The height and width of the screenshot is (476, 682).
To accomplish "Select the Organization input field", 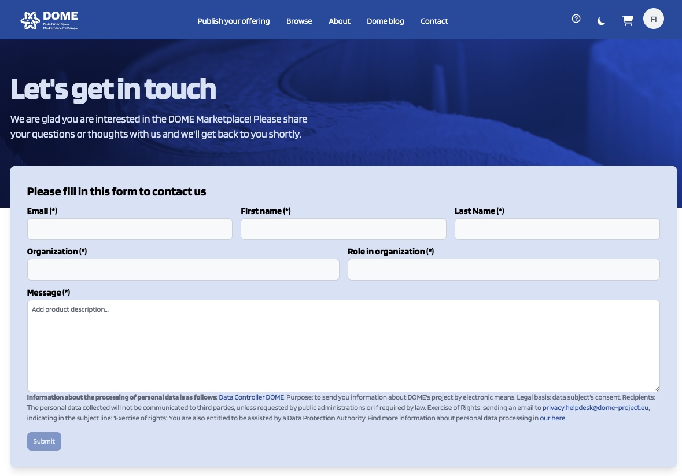I will click(x=183, y=270).
